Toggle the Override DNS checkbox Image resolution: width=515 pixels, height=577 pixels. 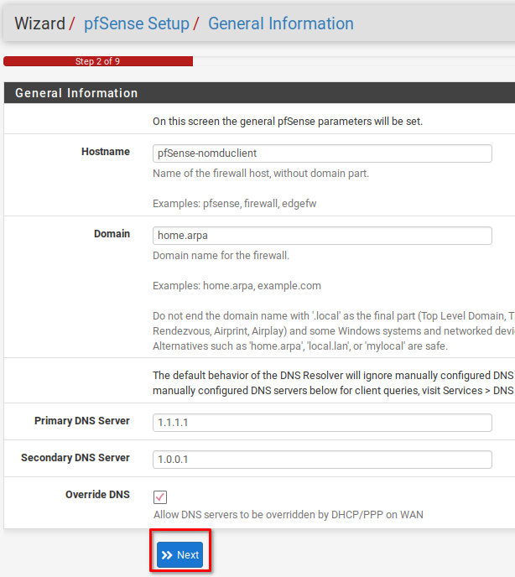coord(160,496)
